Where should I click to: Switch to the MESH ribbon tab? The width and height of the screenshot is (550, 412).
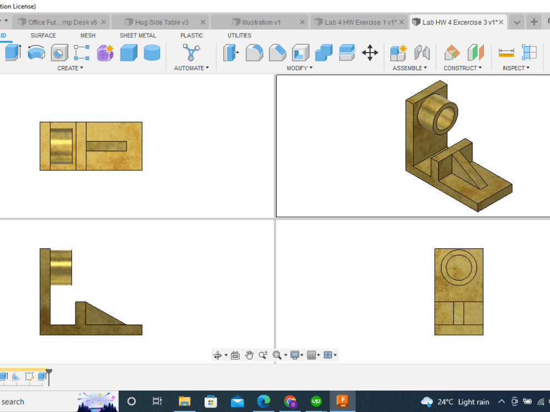tap(87, 35)
